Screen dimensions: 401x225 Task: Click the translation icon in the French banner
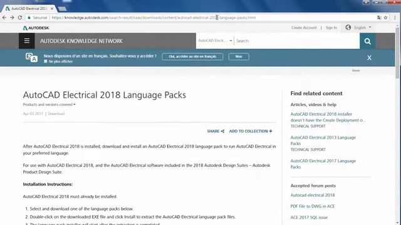[x=31, y=57]
